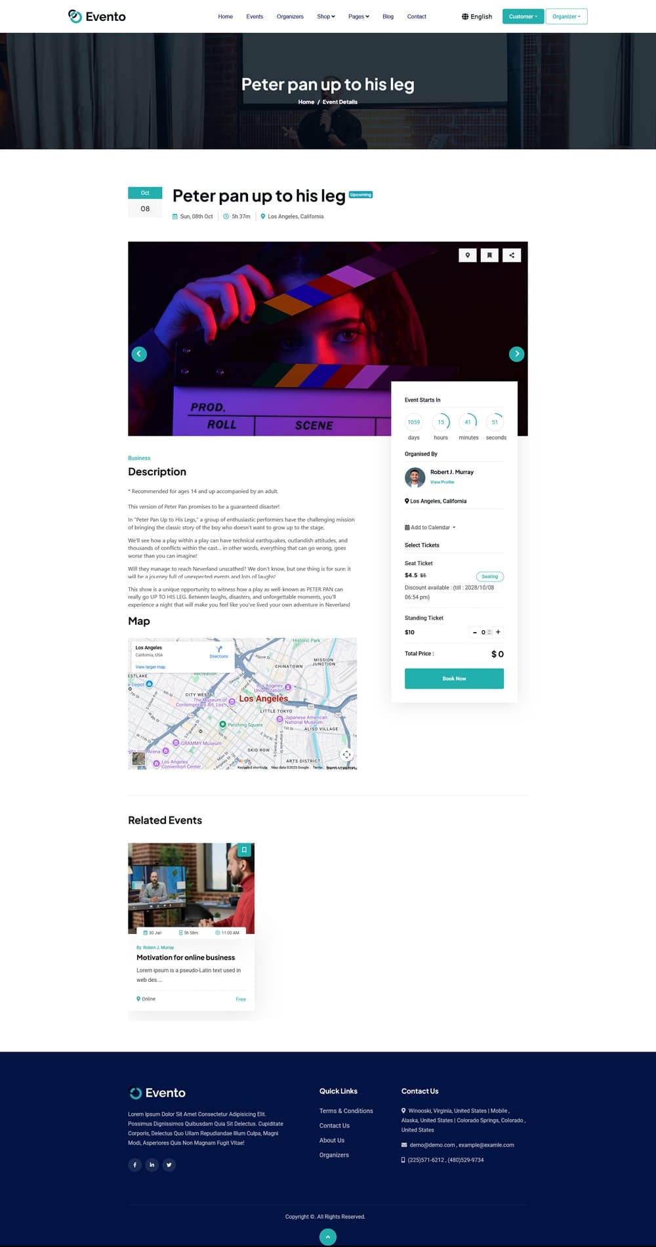Open the Facebook social icon in footer
The width and height of the screenshot is (656, 1247).
[134, 1165]
